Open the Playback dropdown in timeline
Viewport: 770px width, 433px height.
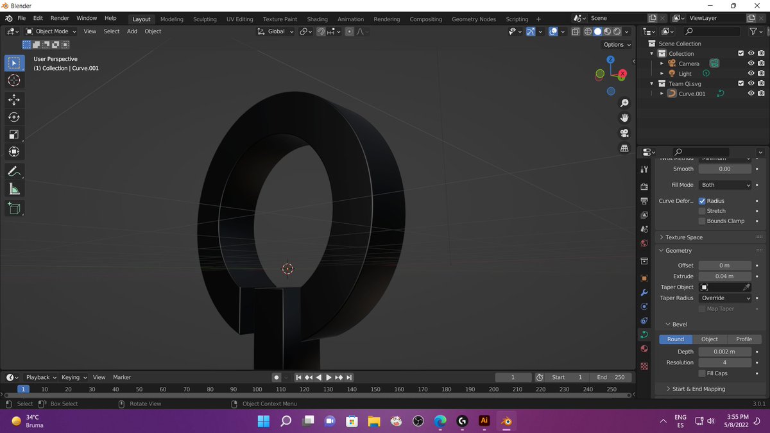[x=41, y=377]
